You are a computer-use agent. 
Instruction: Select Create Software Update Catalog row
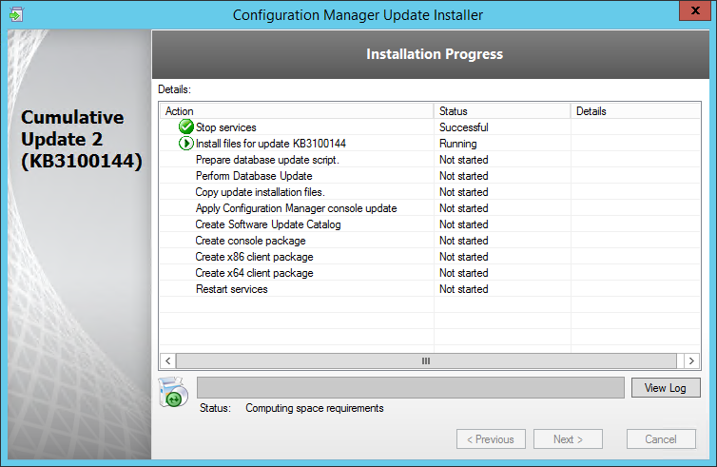point(430,224)
